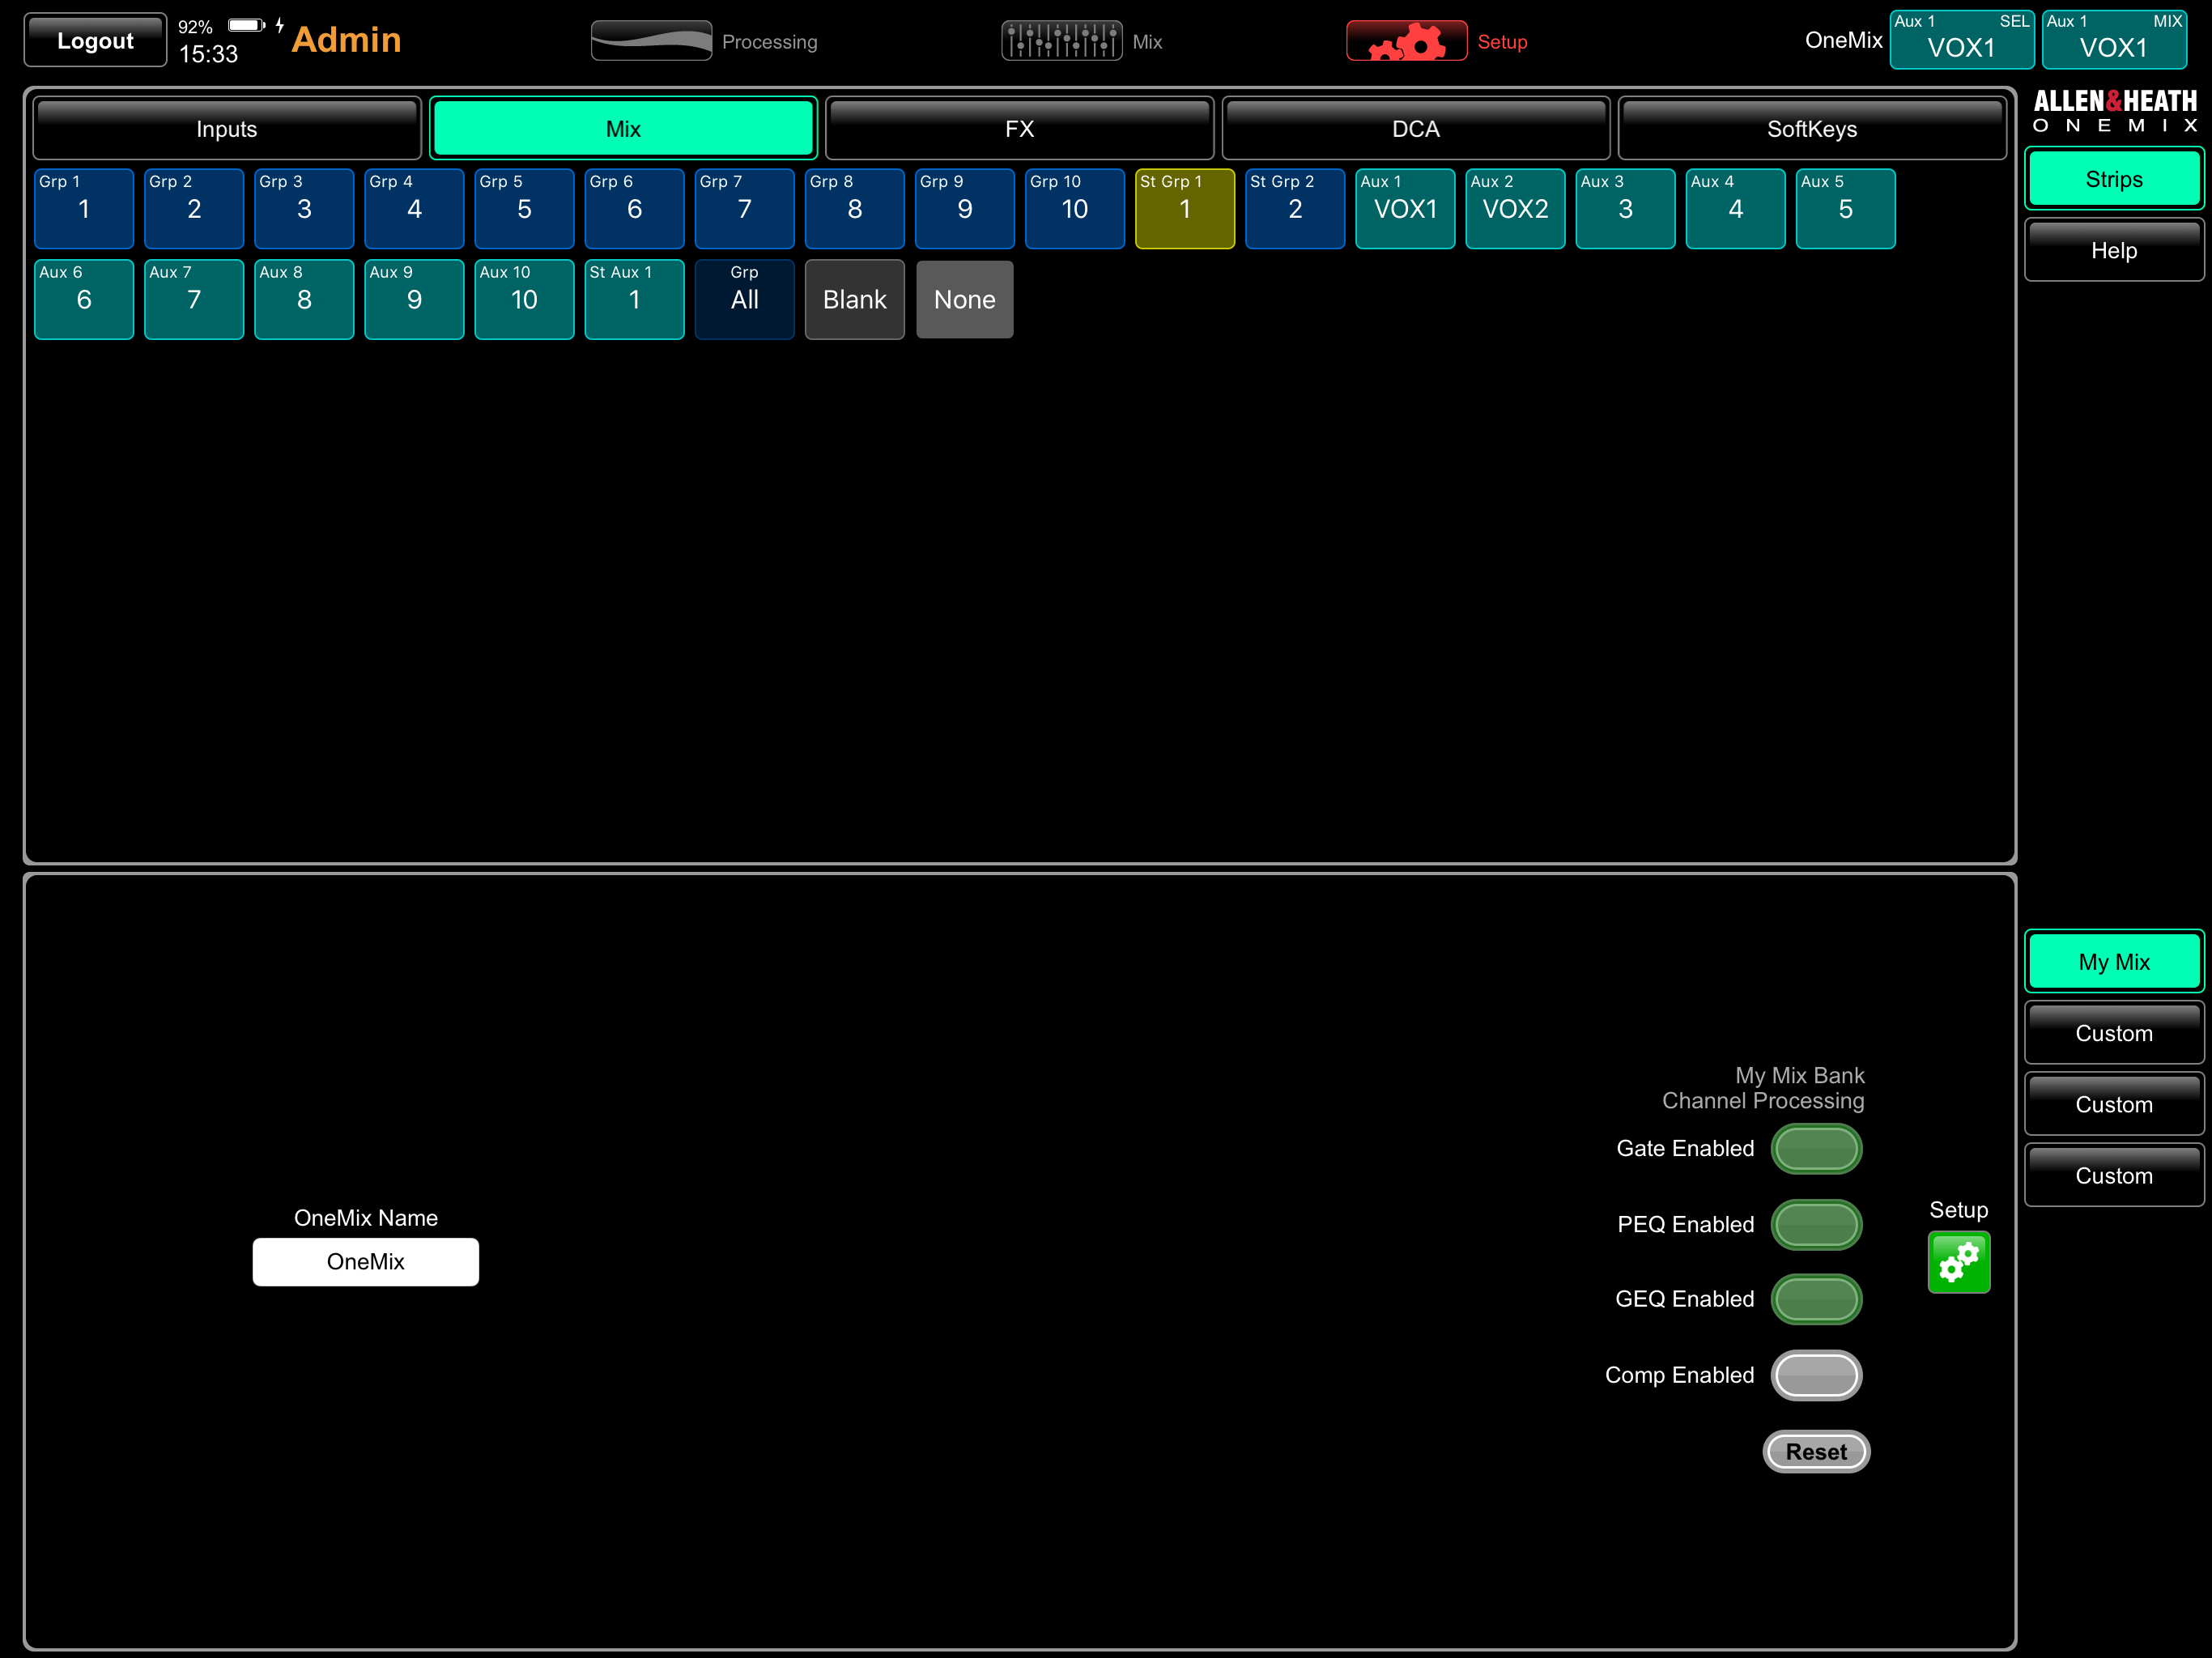This screenshot has height=1658, width=2212.
Task: Open the Aux 1 MIX selector
Action: point(2112,40)
